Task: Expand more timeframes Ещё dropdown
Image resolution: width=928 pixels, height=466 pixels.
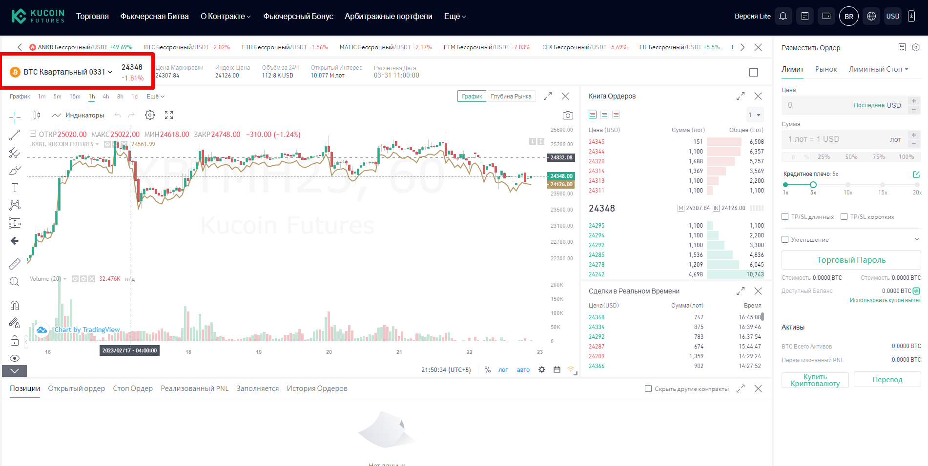Action: tap(155, 97)
